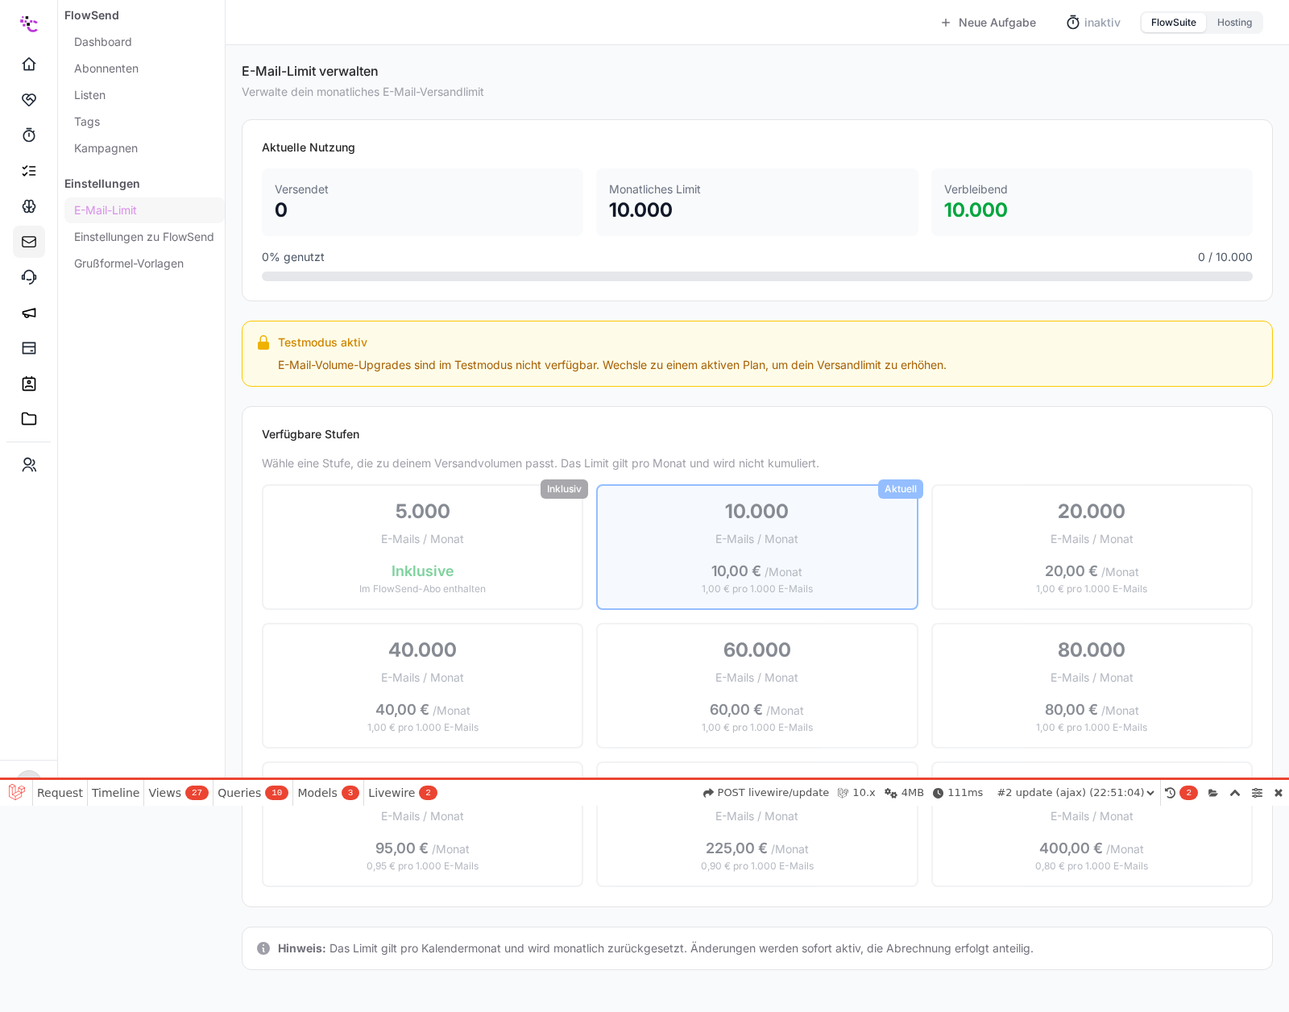Open the debugbar Request tab
Viewport: 1289px width, 1012px height.
[60, 793]
